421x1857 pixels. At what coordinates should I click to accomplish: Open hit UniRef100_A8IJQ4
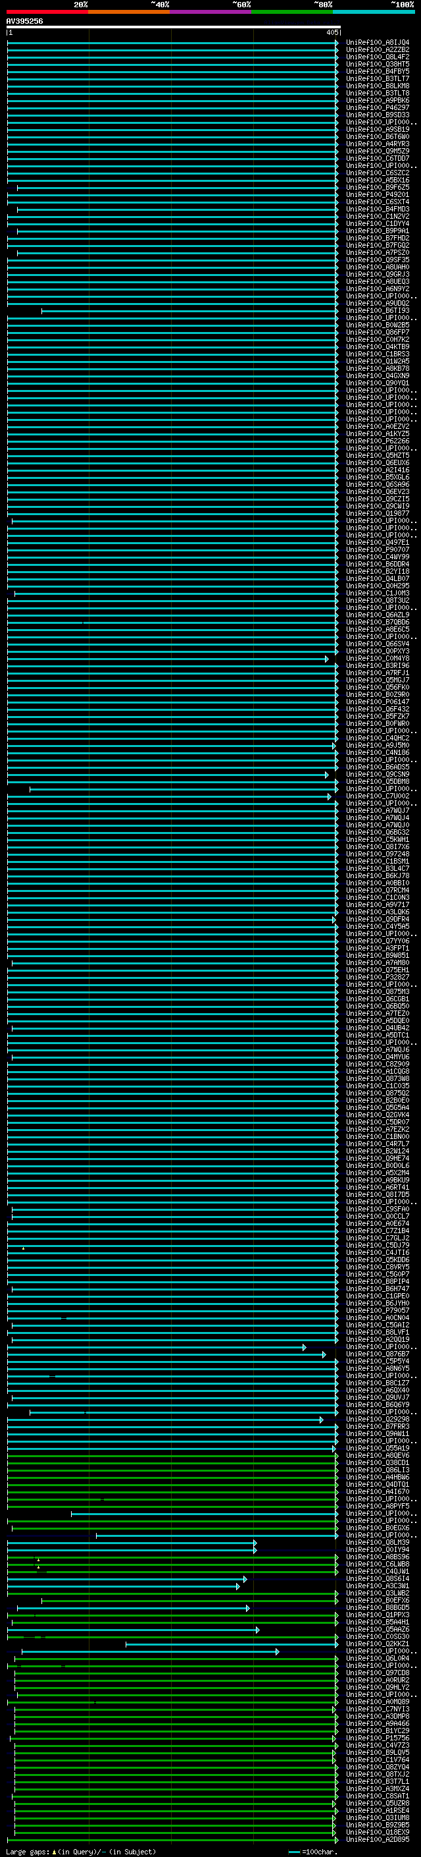pos(378,43)
